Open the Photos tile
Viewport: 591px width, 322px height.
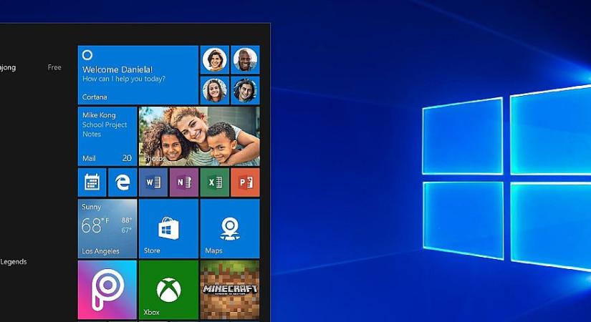coord(199,137)
